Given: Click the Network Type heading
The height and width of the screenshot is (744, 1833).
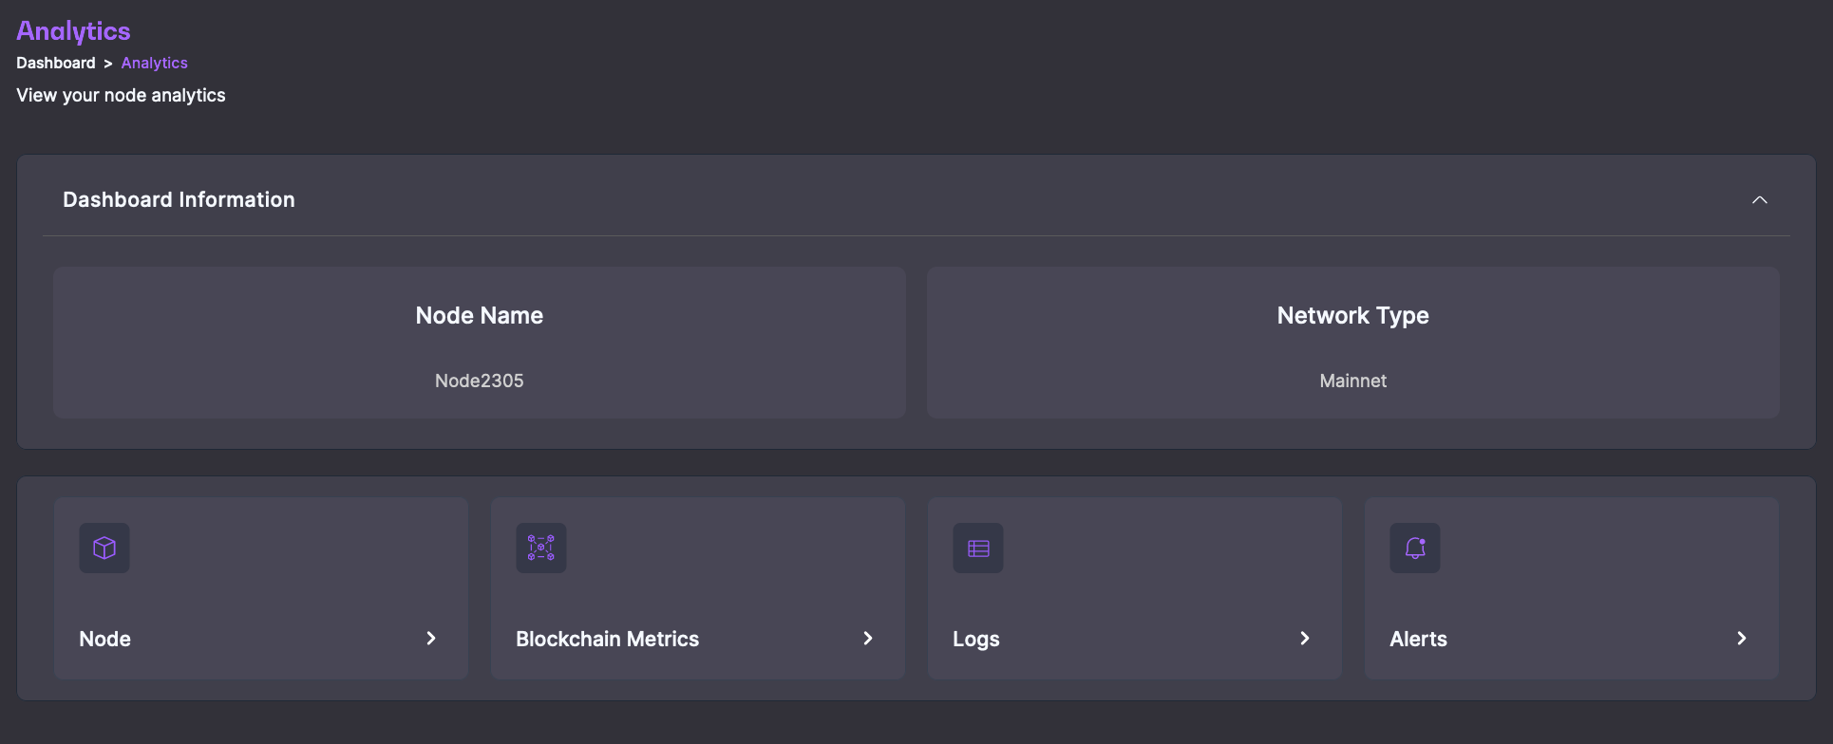Looking at the screenshot, I should [1353, 315].
